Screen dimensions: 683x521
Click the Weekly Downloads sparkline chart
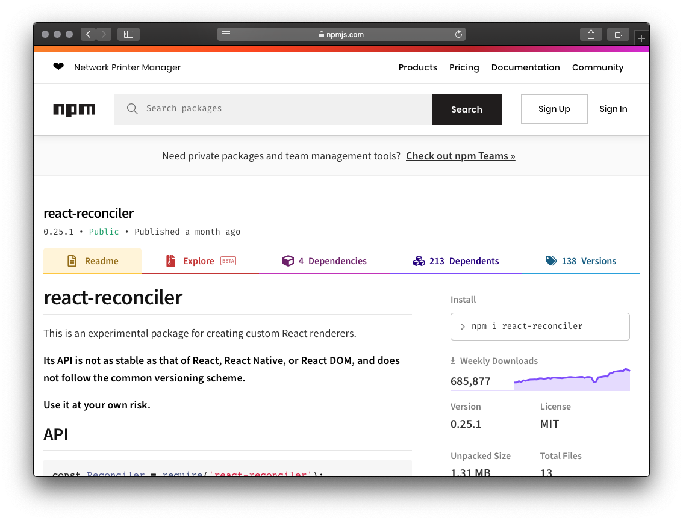pos(572,380)
